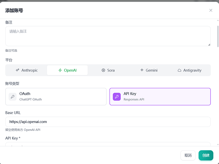
Task: Click the Base URL input field
Action: pos(108,122)
